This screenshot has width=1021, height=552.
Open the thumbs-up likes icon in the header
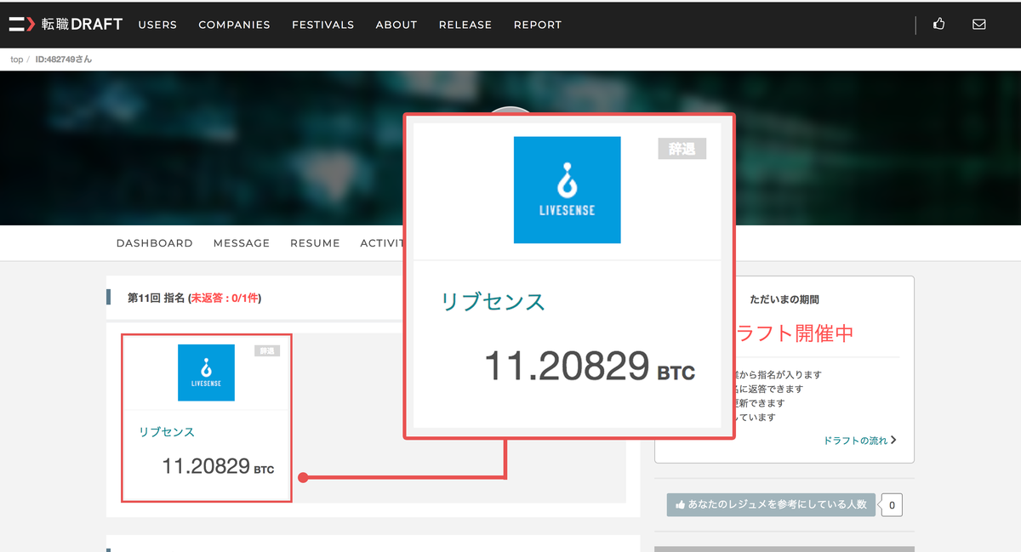[938, 24]
